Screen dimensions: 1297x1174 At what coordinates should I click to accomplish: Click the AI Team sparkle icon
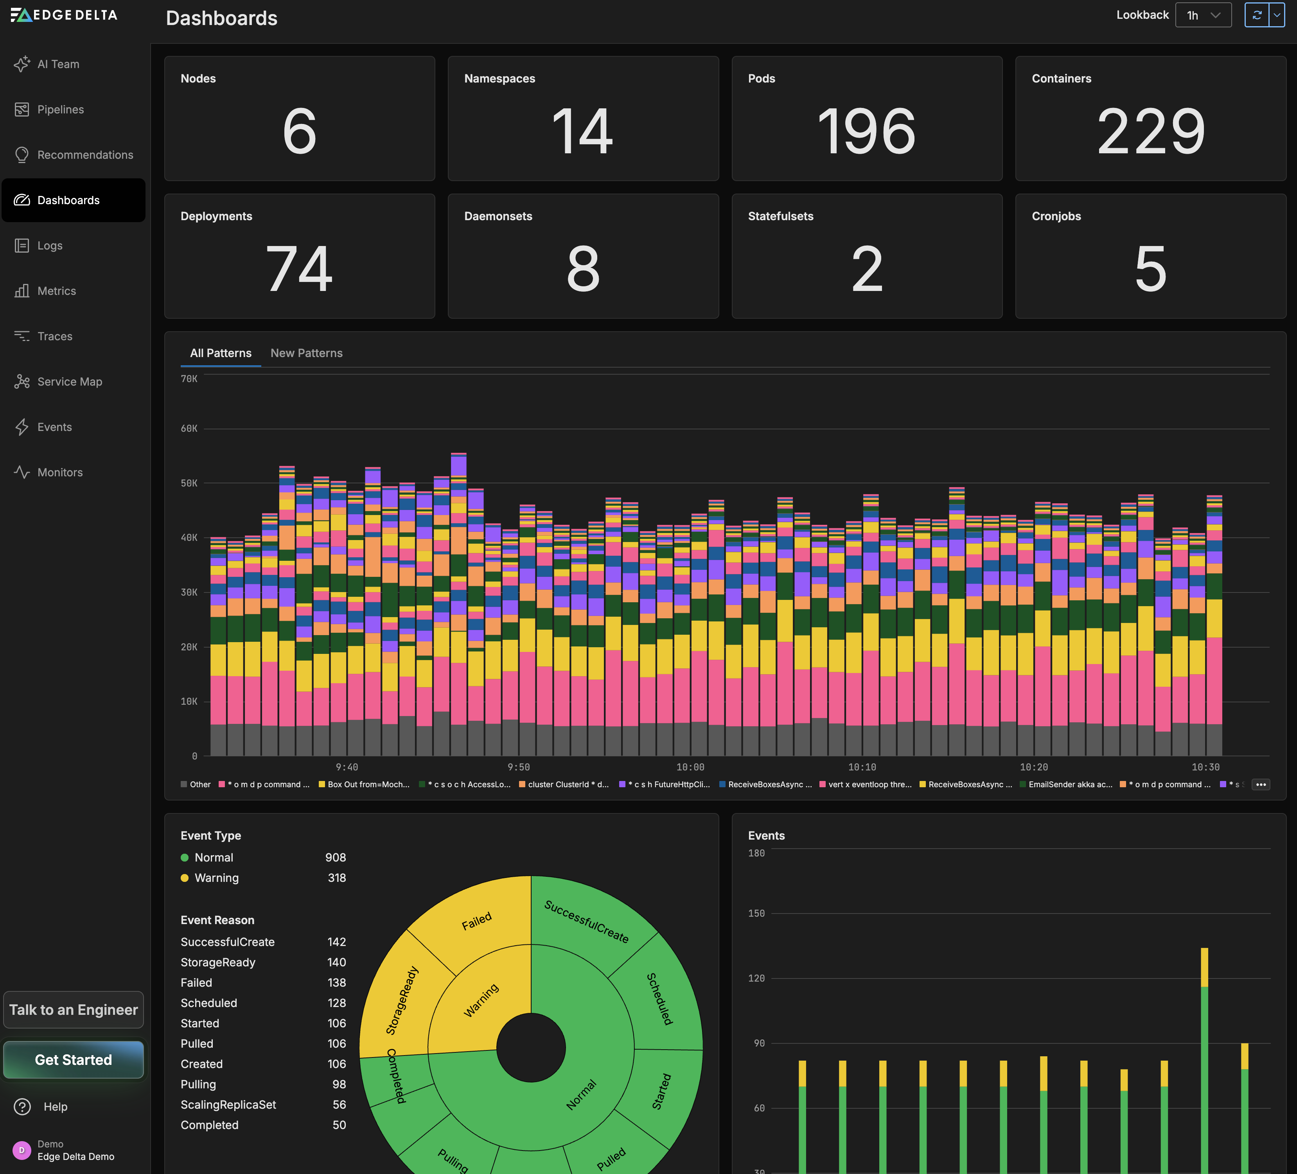[x=22, y=64]
